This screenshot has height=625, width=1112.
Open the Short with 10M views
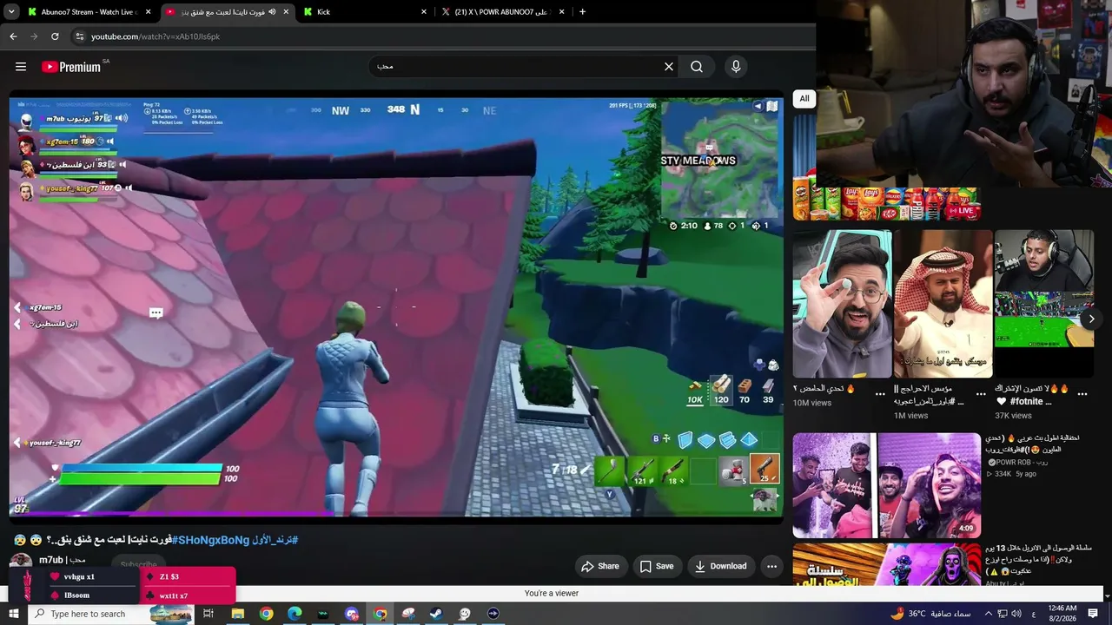coord(843,304)
